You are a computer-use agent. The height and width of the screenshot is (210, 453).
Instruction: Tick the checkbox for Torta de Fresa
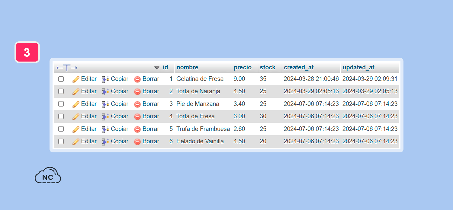[x=61, y=116]
